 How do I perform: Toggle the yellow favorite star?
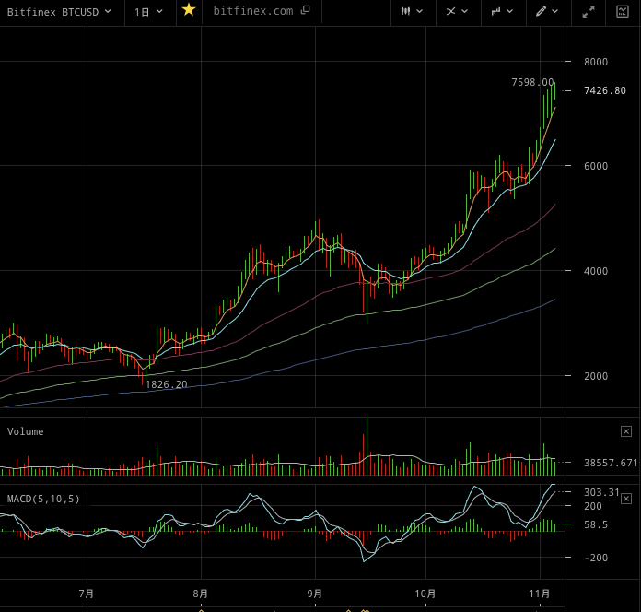(189, 10)
